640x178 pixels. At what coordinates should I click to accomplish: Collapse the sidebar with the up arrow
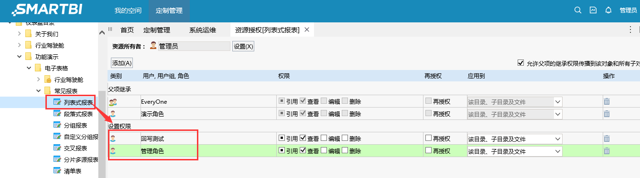(101, 32)
